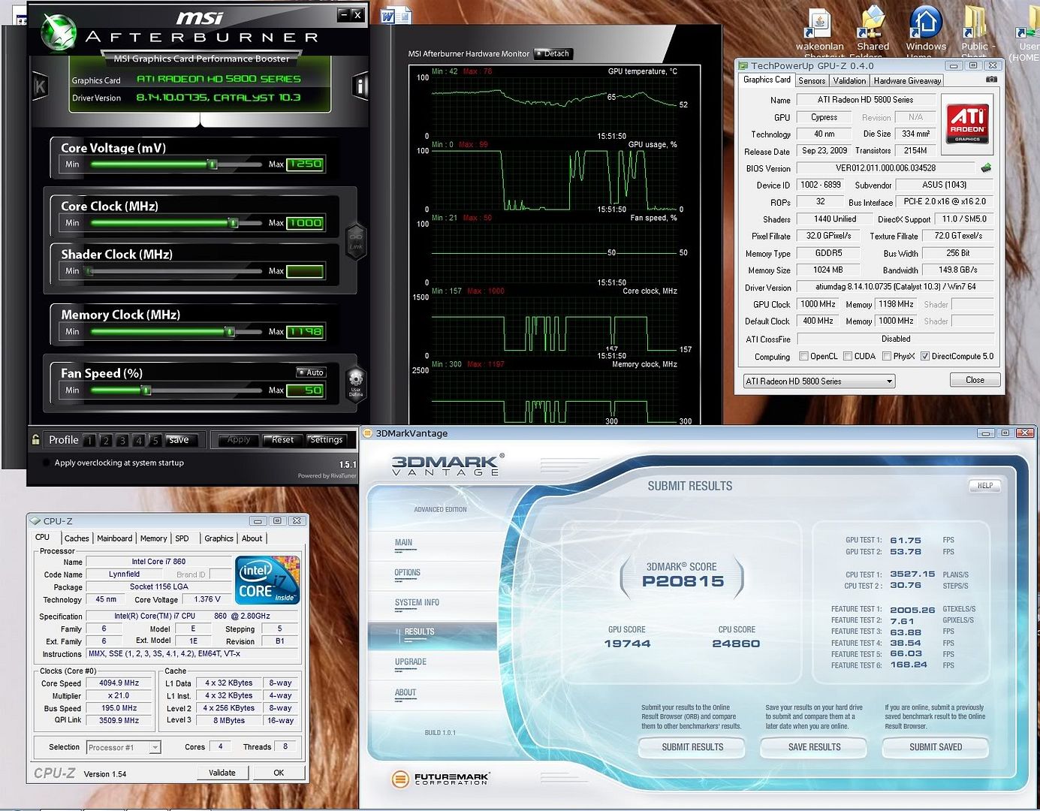Click the GPU-Z screenshot camera icon
The width and height of the screenshot is (1040, 811).
tap(991, 80)
